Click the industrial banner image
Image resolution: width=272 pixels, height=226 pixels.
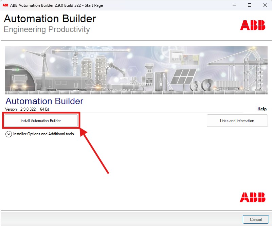click(x=136, y=70)
